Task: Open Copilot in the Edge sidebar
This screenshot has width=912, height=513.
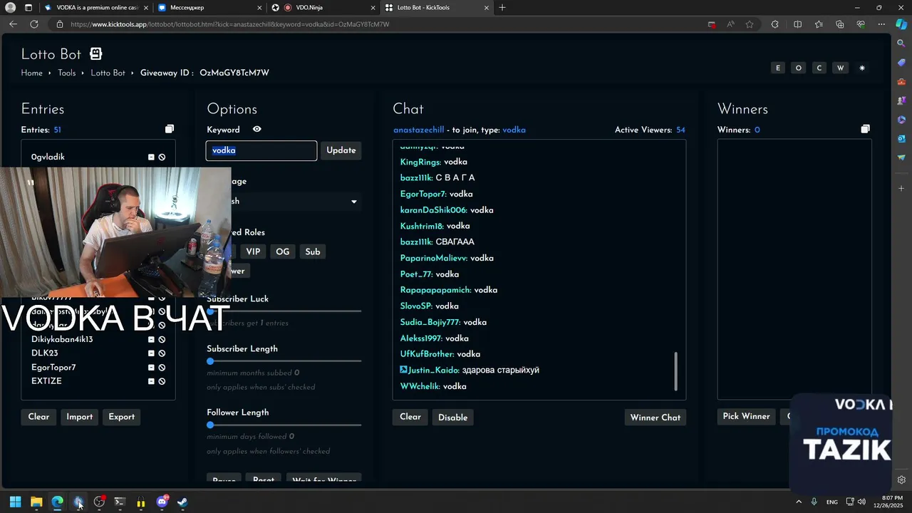Action: tap(901, 24)
